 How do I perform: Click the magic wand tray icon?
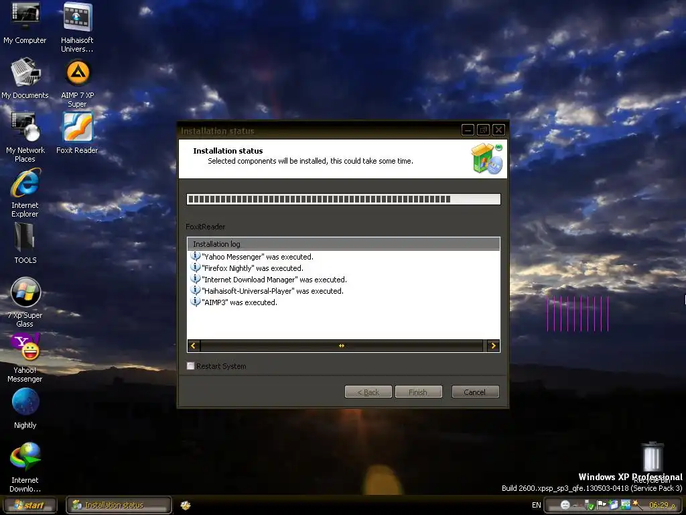click(638, 505)
